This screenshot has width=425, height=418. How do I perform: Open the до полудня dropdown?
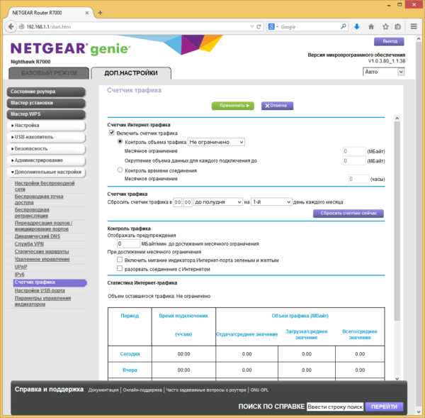(218, 202)
